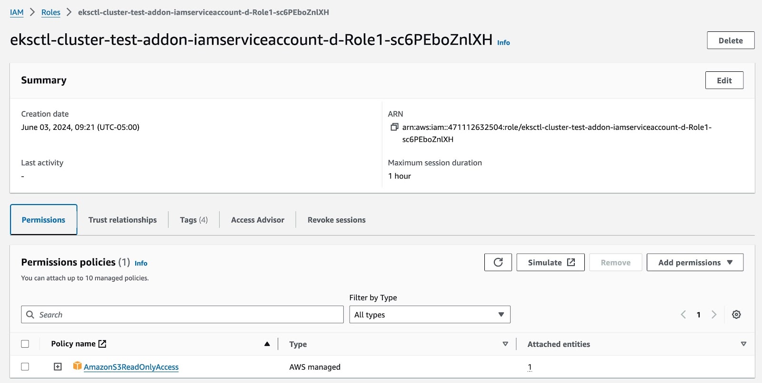Viewport: 762px width, 383px height.
Task: Expand the AmazonS3ReadOnlyAccess policy details
Action: 58,366
